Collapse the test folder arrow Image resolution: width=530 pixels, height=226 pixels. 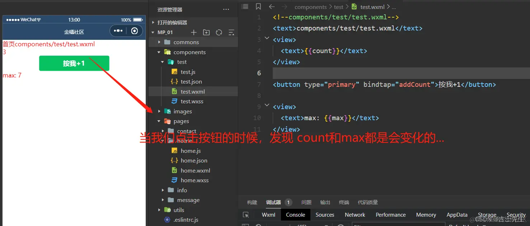tap(163, 62)
